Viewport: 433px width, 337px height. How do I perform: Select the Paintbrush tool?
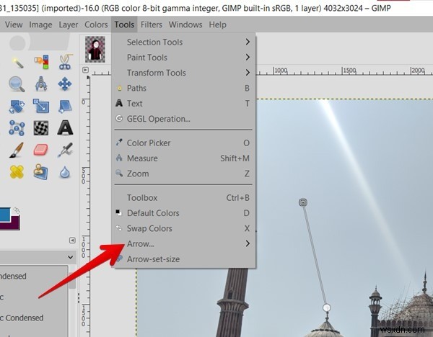17,150
